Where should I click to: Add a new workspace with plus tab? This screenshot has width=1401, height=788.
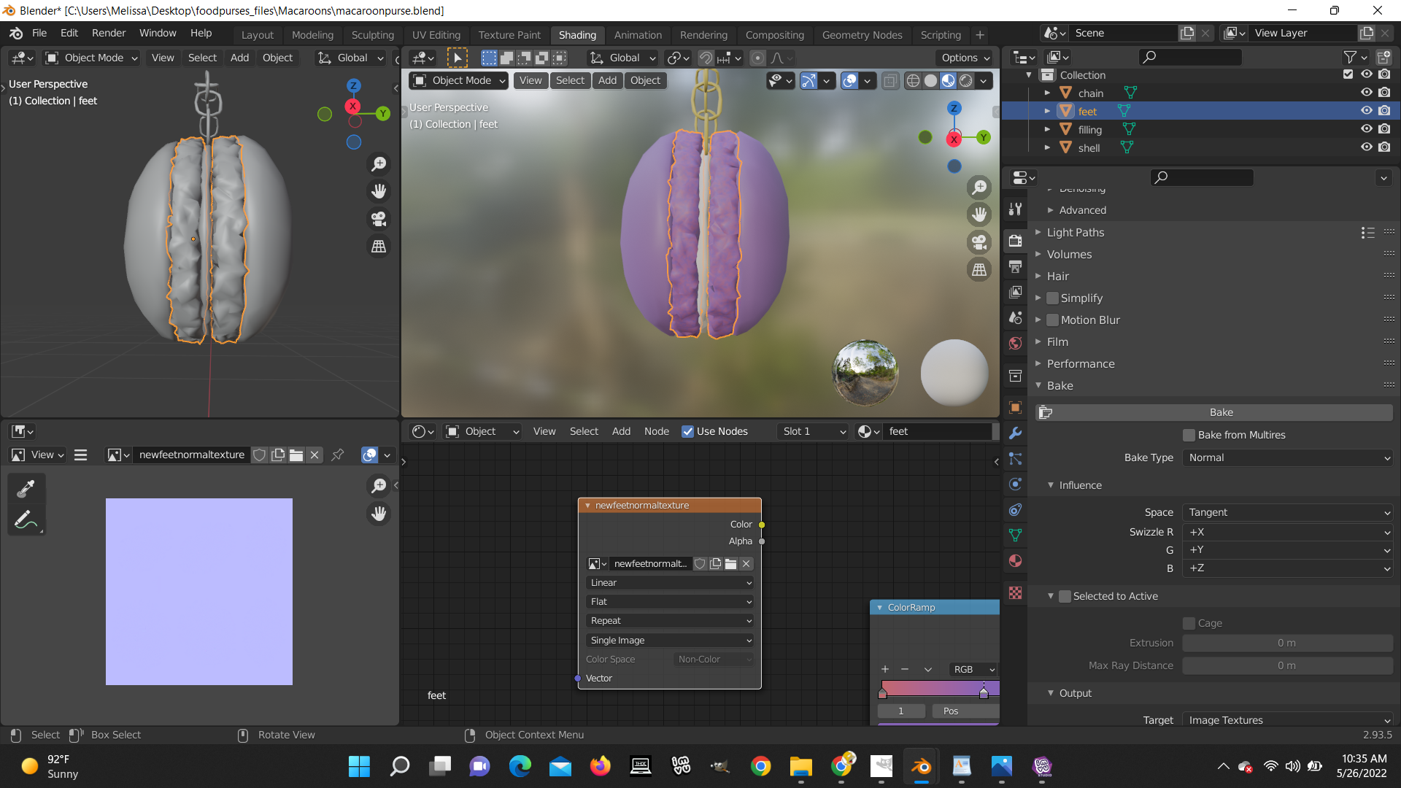(x=980, y=34)
